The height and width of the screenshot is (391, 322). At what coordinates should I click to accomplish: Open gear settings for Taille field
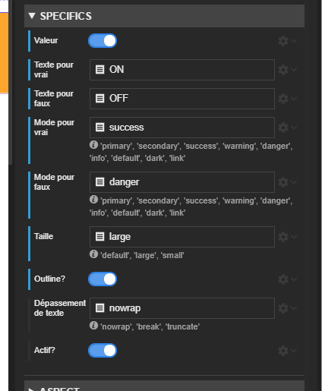[x=283, y=237]
